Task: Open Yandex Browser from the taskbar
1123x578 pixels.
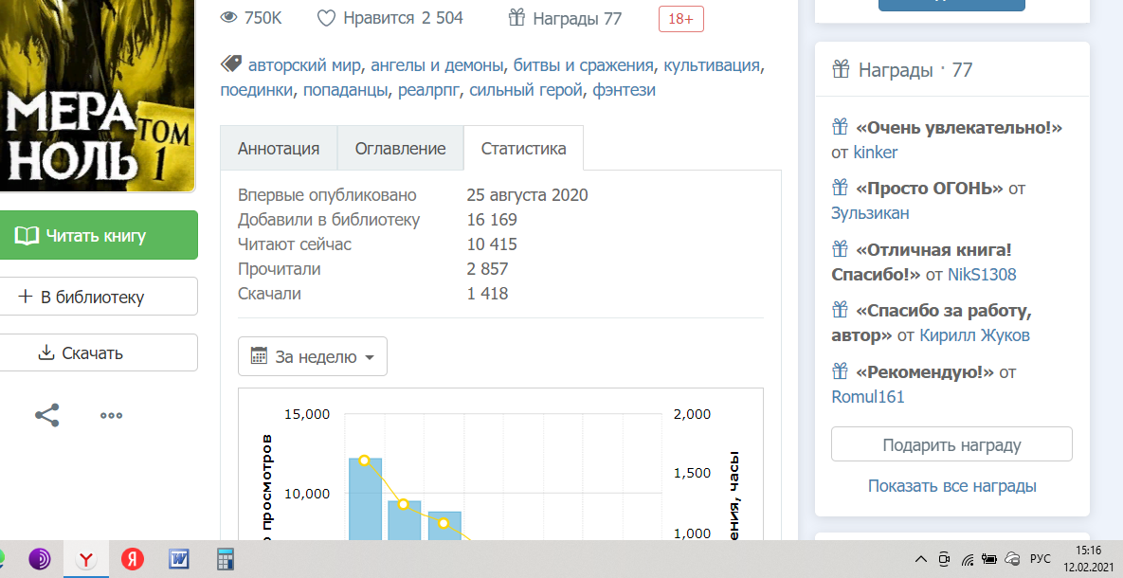Action: click(x=85, y=560)
